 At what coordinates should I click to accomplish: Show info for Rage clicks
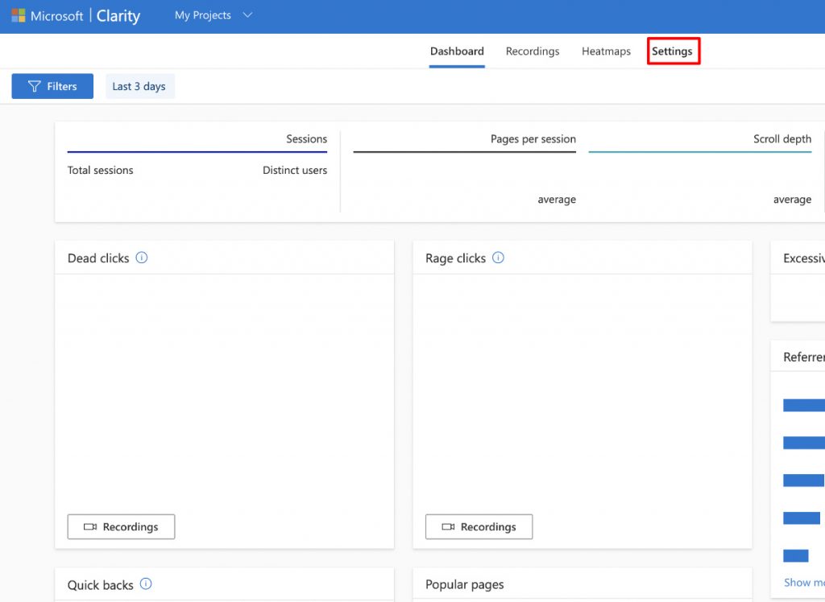[498, 258]
